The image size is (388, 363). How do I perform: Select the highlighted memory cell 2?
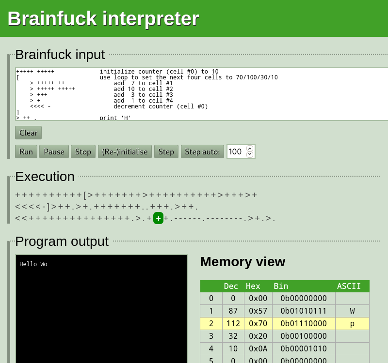284,323
